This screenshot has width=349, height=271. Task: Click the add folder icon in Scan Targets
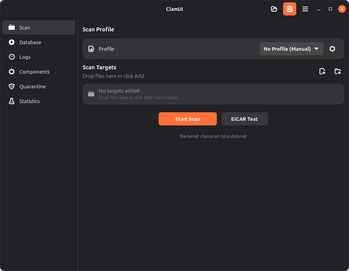coord(338,71)
